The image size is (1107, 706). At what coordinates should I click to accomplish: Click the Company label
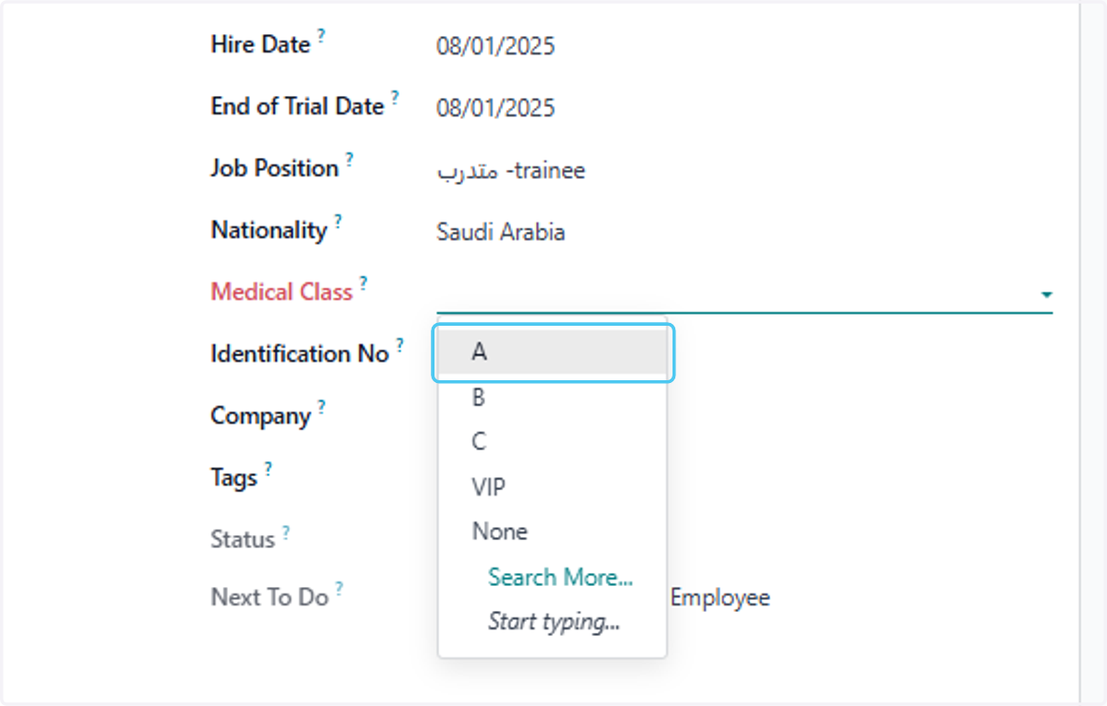point(260,416)
